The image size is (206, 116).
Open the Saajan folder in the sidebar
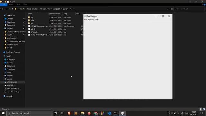click(9, 35)
